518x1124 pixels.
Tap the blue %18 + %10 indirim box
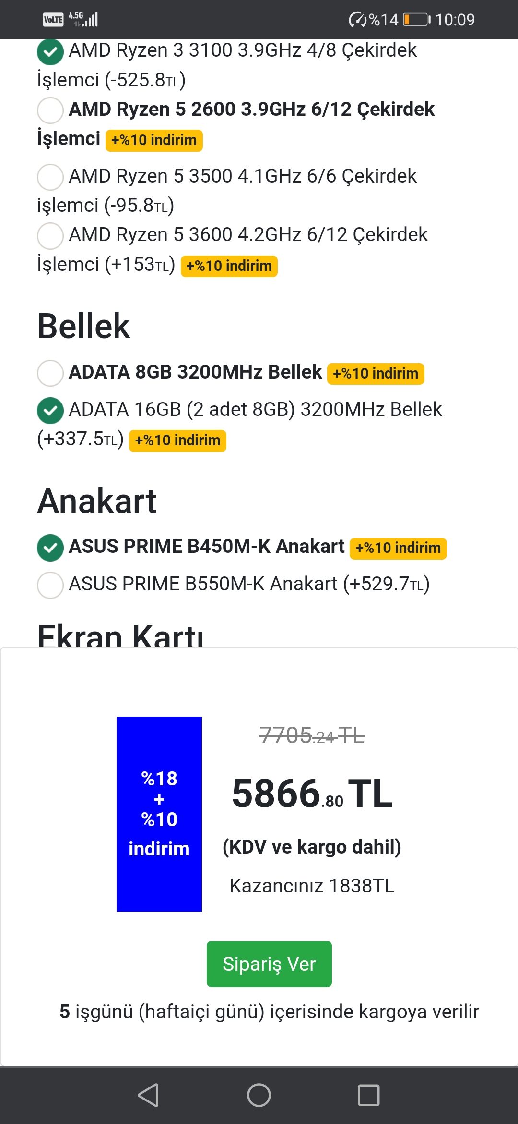click(x=159, y=814)
